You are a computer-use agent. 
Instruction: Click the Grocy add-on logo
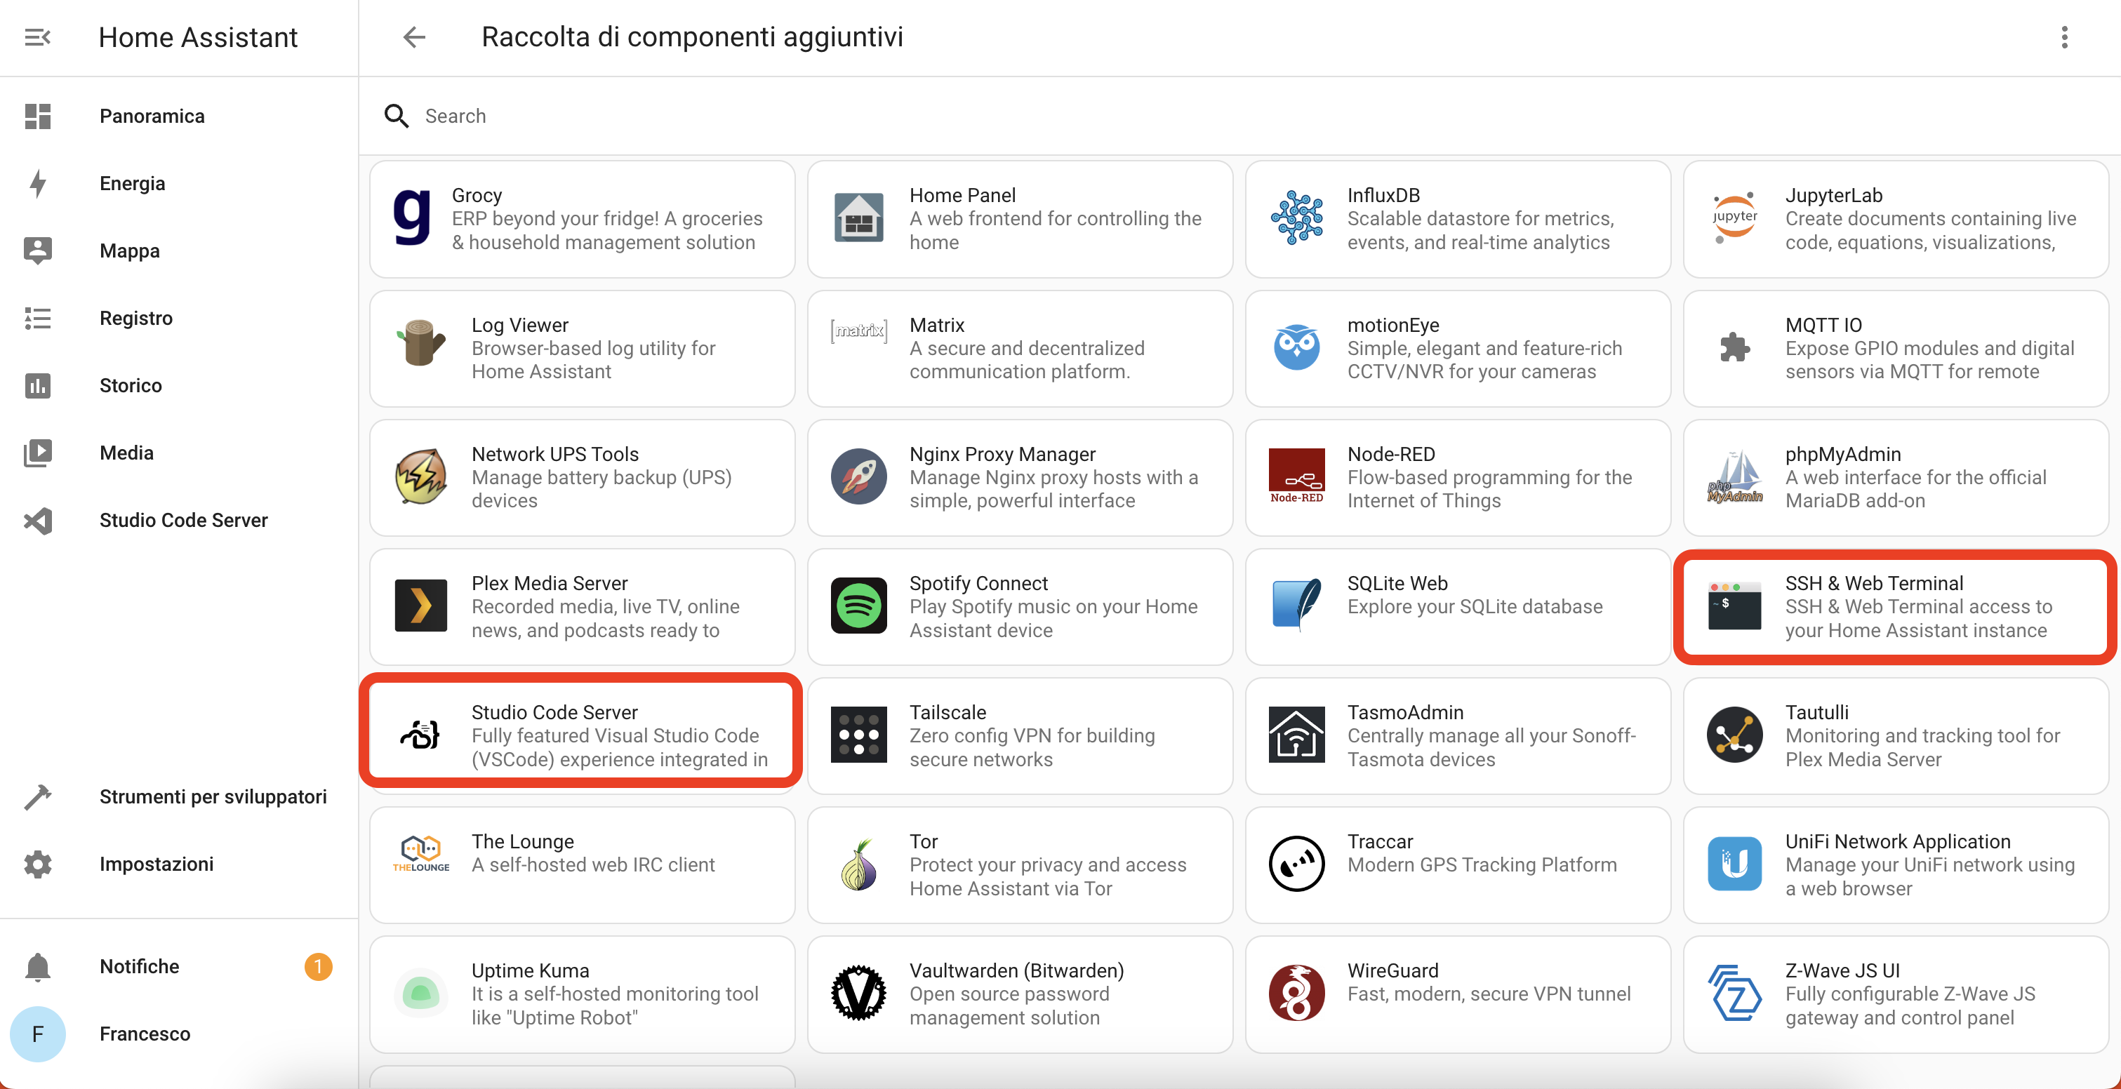pyautogui.click(x=412, y=218)
